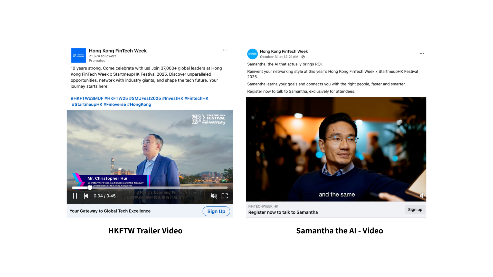Click the restart video icon
This screenshot has width=493, height=277.
point(86,196)
